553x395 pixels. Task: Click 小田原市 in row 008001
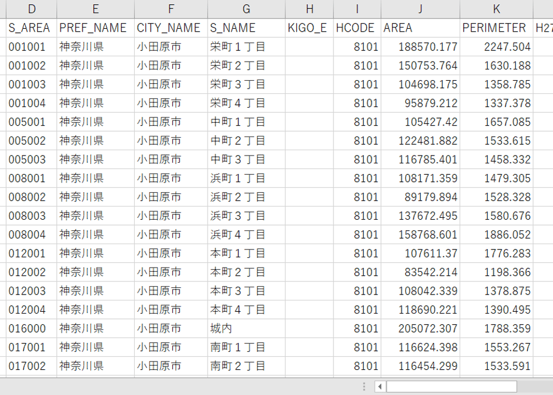(x=171, y=178)
